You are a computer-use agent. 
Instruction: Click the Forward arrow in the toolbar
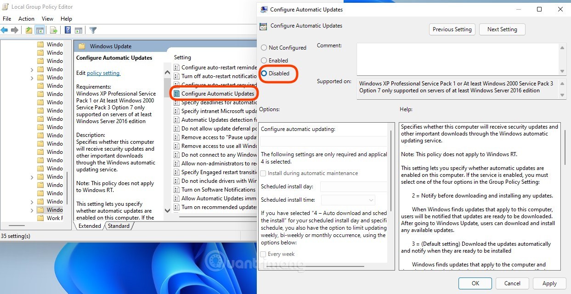pos(15,30)
